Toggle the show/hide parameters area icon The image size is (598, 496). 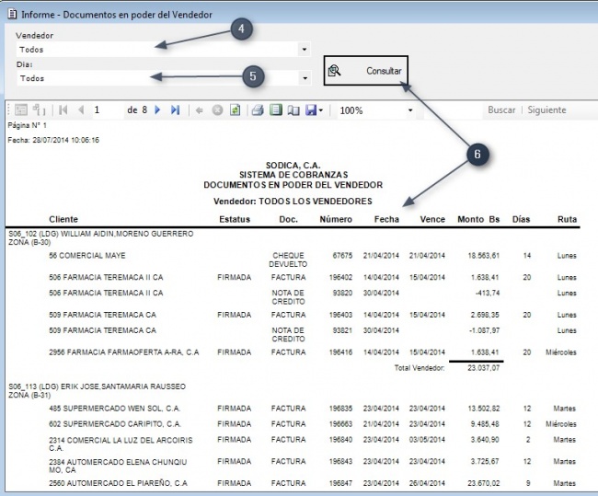click(x=39, y=110)
